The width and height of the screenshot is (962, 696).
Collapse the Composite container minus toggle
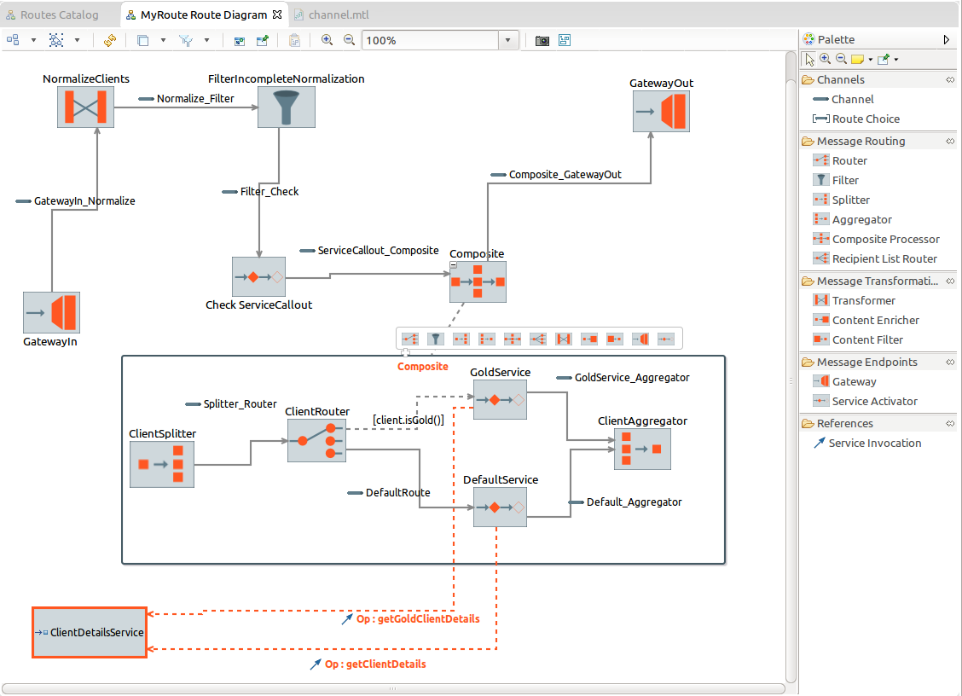pyautogui.click(x=454, y=265)
